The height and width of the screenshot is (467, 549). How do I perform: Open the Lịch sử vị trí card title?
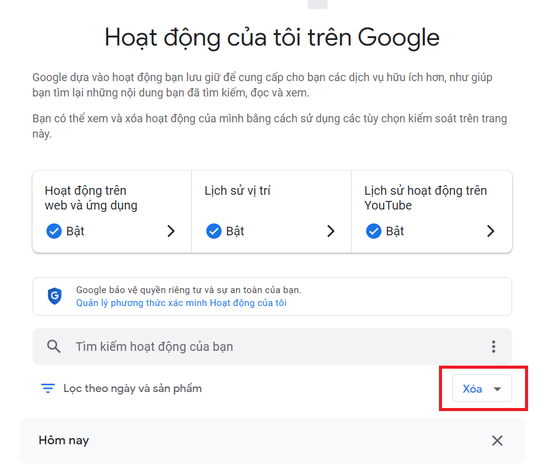237,190
